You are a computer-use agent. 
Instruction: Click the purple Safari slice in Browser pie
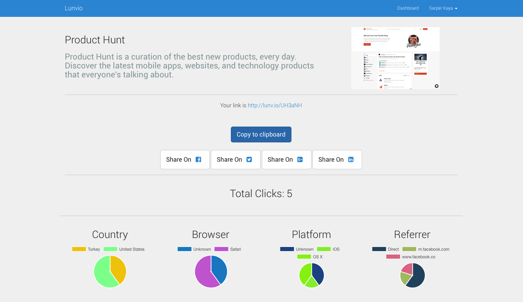tap(203, 273)
